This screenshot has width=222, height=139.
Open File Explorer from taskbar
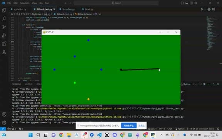(x=69, y=135)
